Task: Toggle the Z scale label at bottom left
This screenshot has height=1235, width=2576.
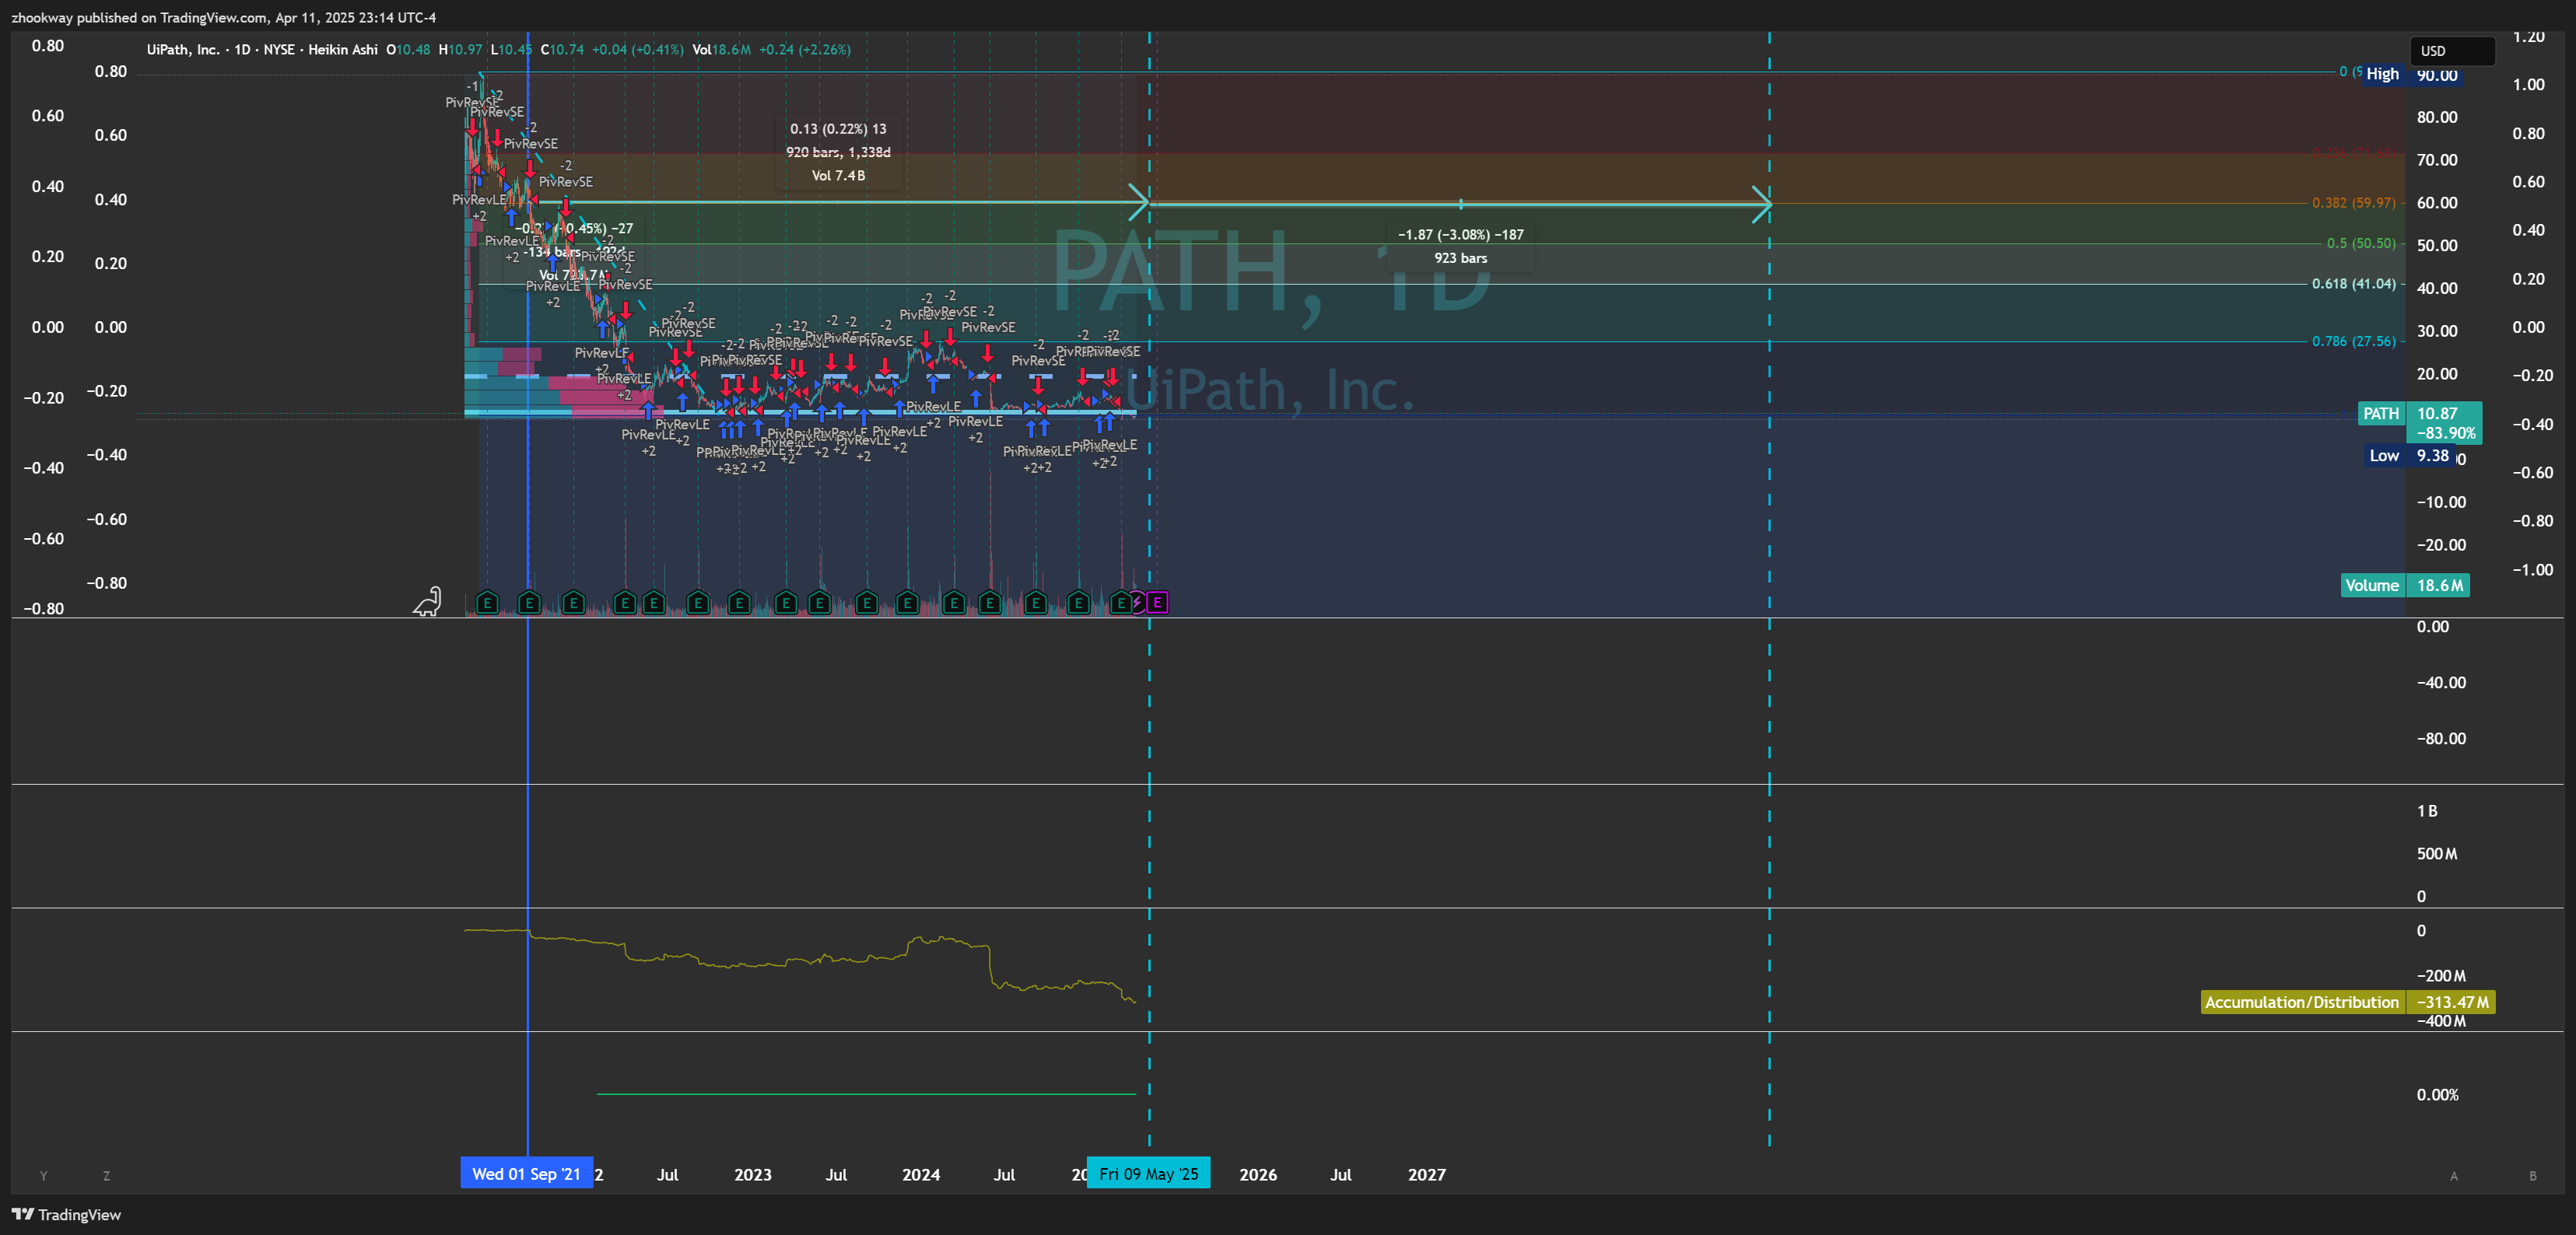Action: [106, 1175]
